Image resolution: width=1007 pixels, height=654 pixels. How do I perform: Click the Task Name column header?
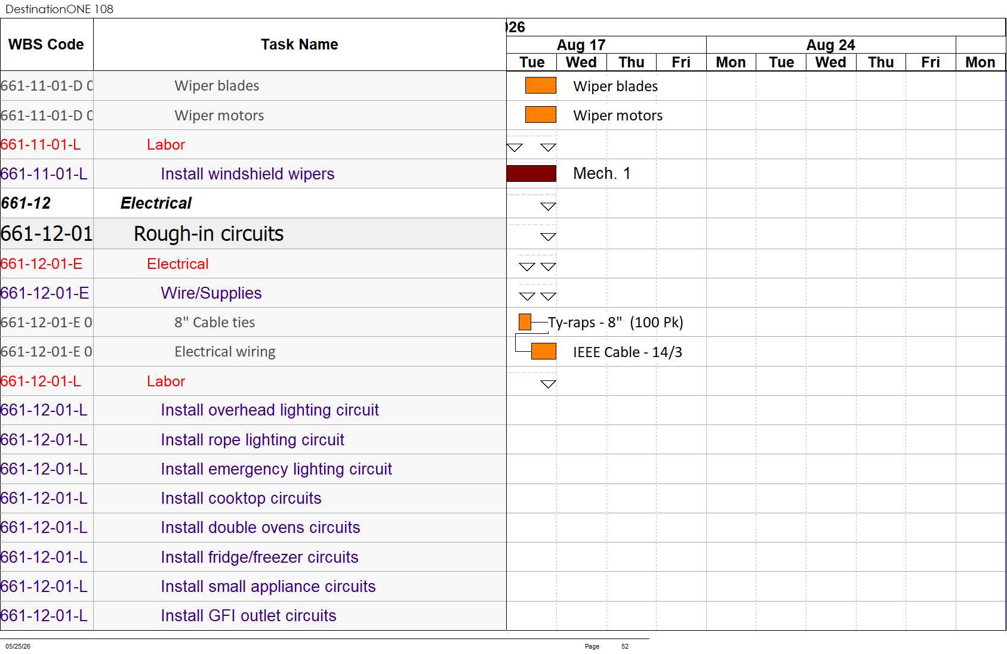300,45
